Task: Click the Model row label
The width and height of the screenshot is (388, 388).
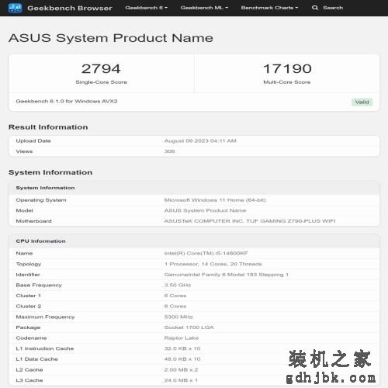Action: pos(25,210)
